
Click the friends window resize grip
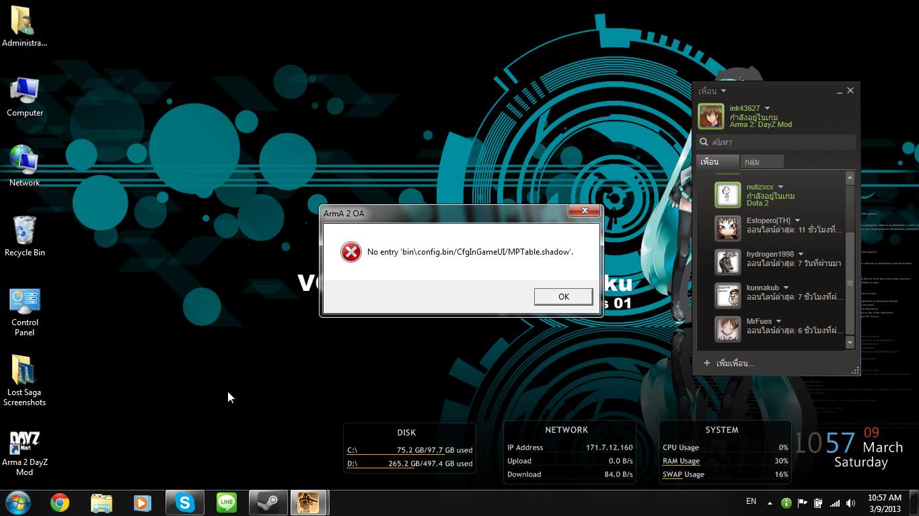click(x=855, y=370)
